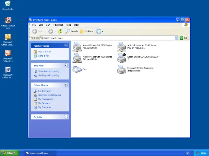Viewport: 209px width, 156px height.
Task: Click the Start button
Action: [x=10, y=153]
